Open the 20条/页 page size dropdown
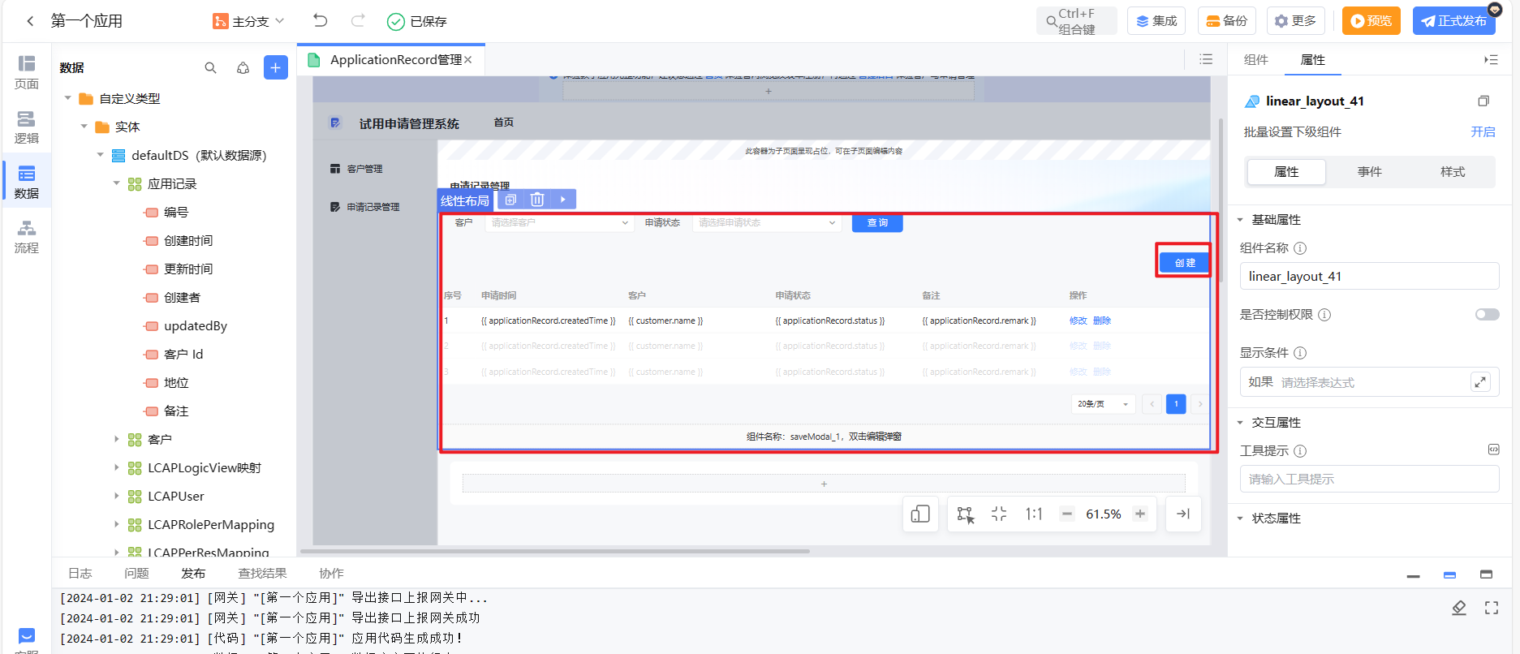This screenshot has height=654, width=1520. [x=1103, y=404]
